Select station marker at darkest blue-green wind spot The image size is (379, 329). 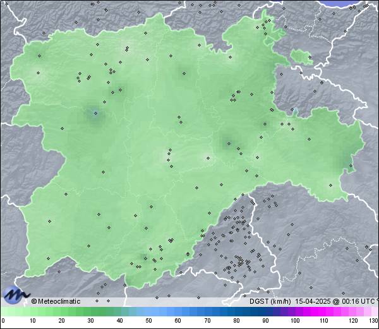click(x=95, y=113)
